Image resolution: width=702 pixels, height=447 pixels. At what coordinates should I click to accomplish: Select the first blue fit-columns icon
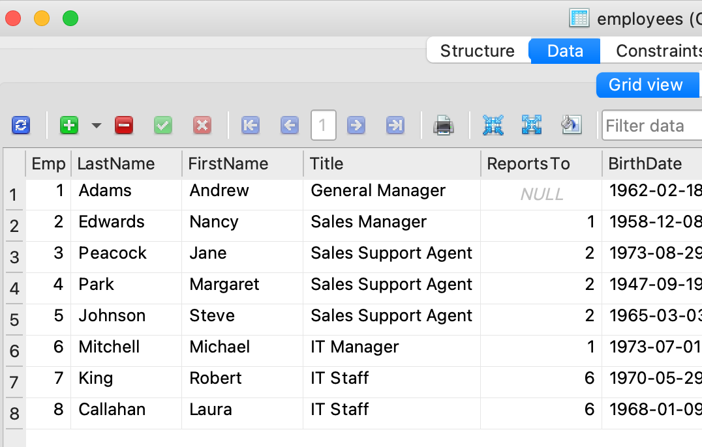(493, 125)
